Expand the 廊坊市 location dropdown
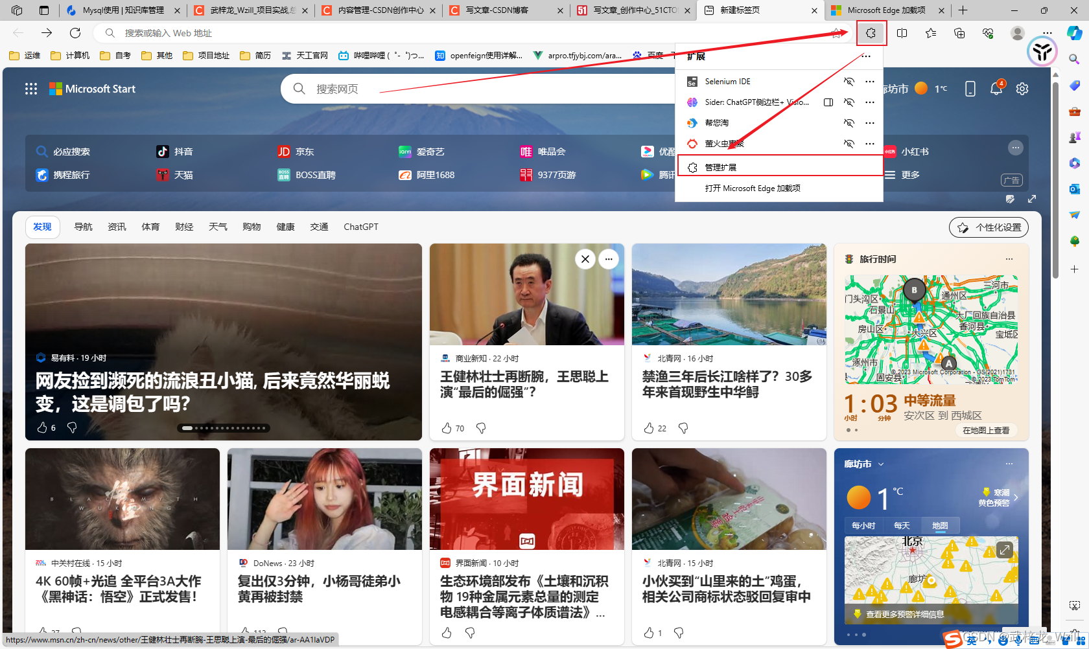This screenshot has height=649, width=1089. coord(882,464)
